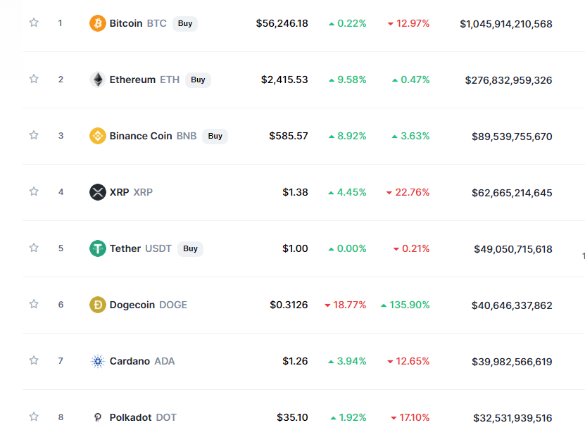Screen dimensions: 585x430
Task: Open the Dogecoin DOGE name link
Action: pos(148,305)
